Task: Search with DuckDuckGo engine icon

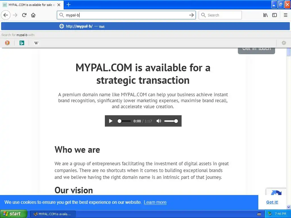Action: (x=7, y=43)
